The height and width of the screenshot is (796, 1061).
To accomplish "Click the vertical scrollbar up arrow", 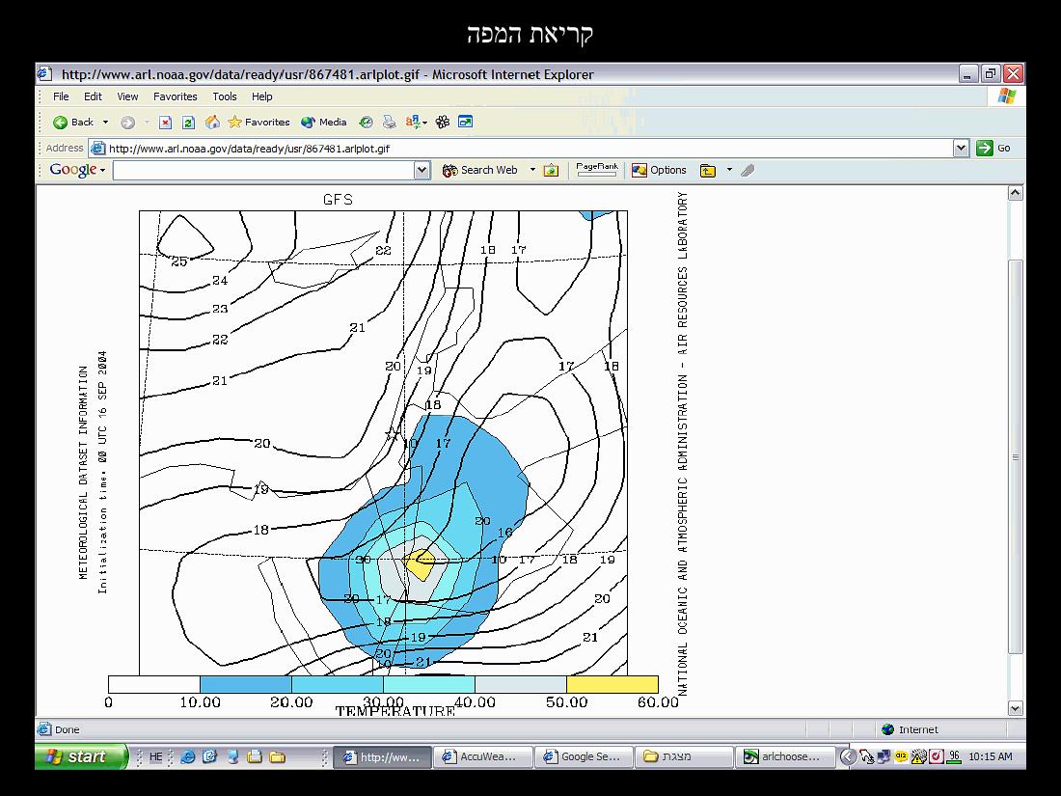I will (x=1015, y=193).
